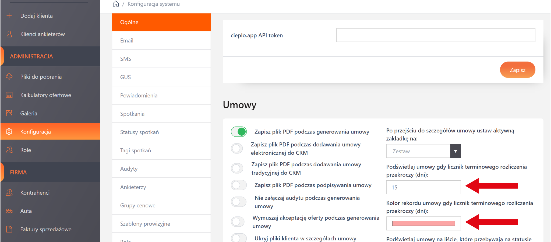Open the Zestaw active tab dropdown
This screenshot has width=551, height=242.
point(423,151)
